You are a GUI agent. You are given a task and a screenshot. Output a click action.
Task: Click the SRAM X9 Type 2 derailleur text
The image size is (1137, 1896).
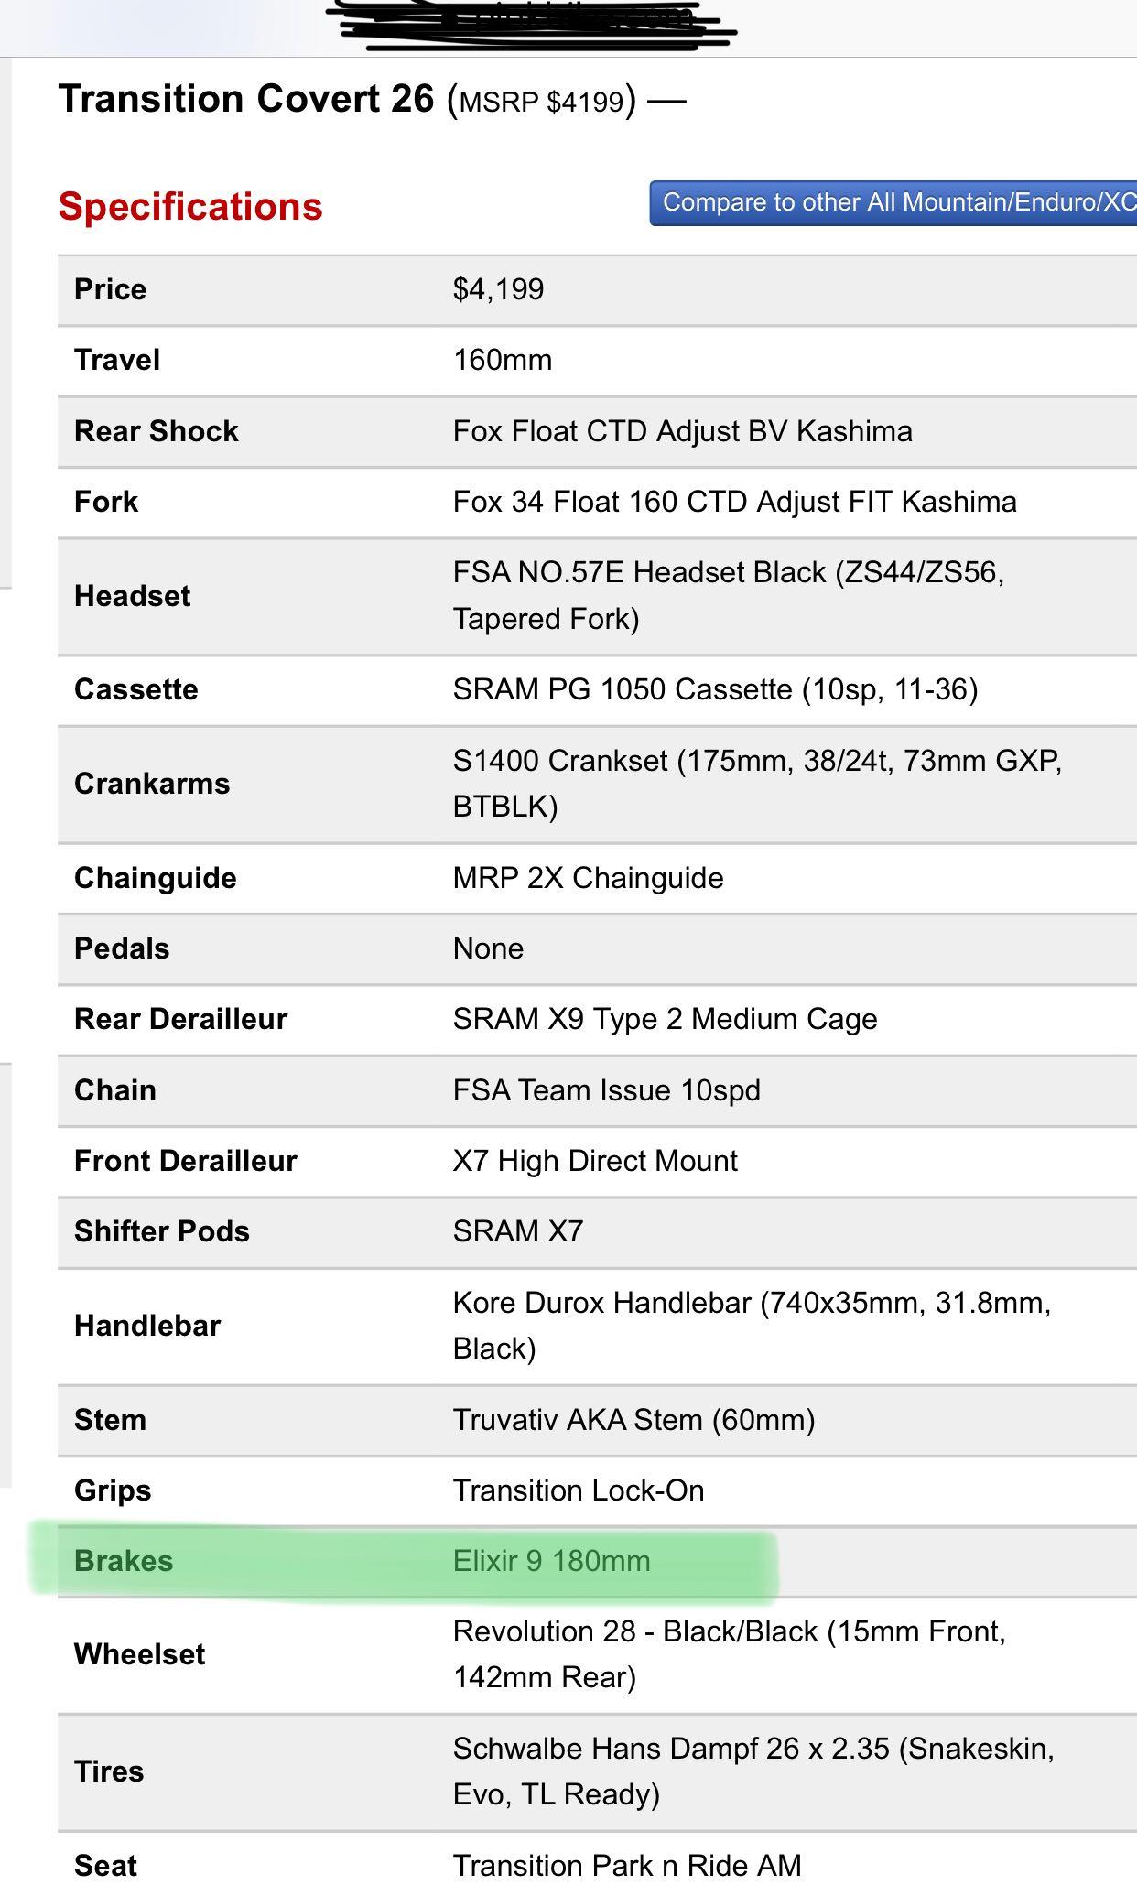[x=665, y=1019]
